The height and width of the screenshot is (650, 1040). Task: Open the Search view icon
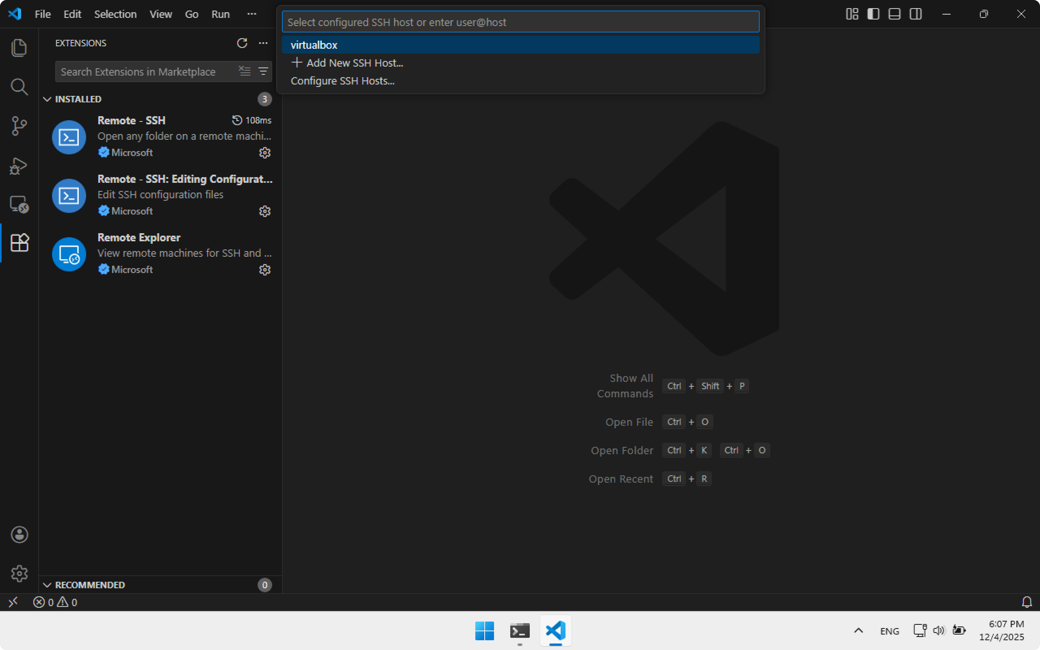[x=19, y=87]
